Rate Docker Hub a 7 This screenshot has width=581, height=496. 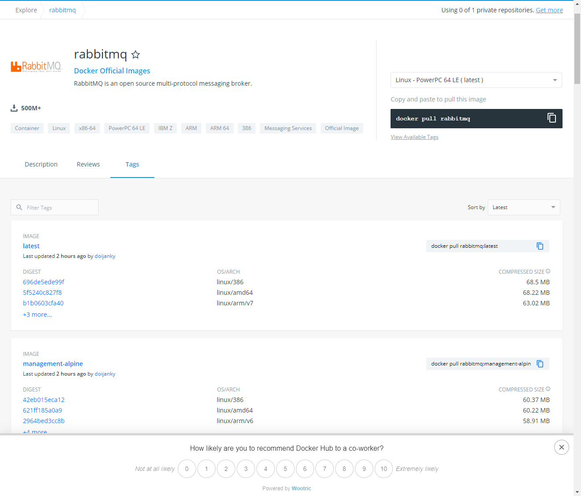point(325,469)
